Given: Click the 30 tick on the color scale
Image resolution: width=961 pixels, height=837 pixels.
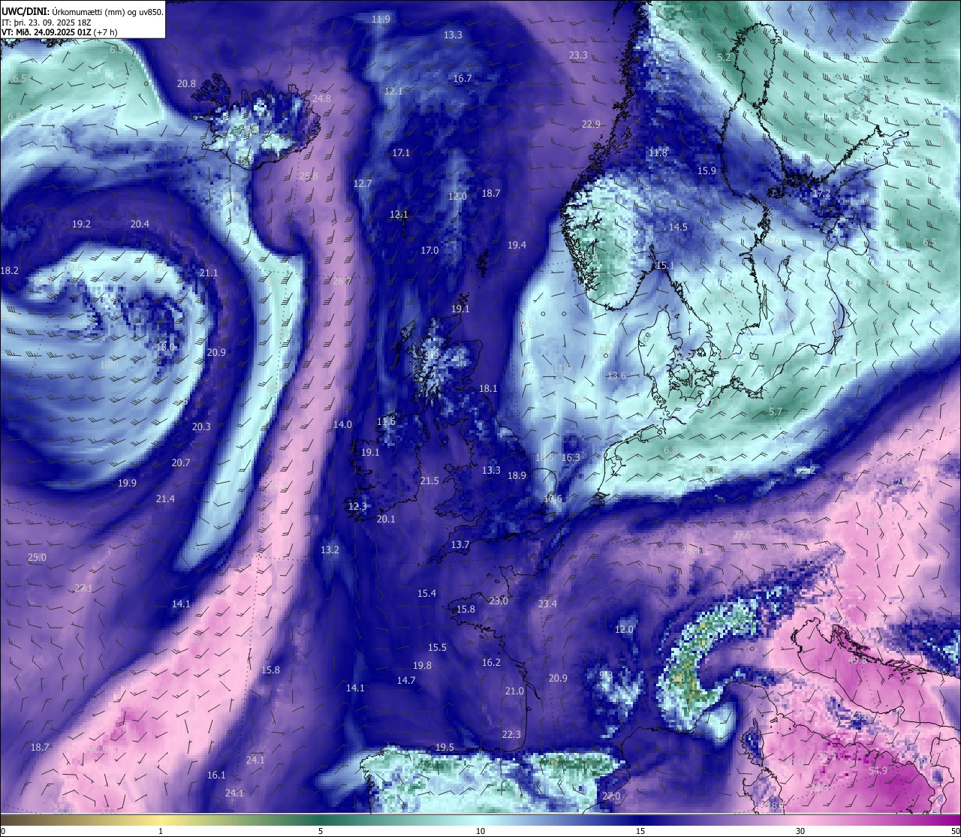Looking at the screenshot, I should pyautogui.click(x=800, y=831).
